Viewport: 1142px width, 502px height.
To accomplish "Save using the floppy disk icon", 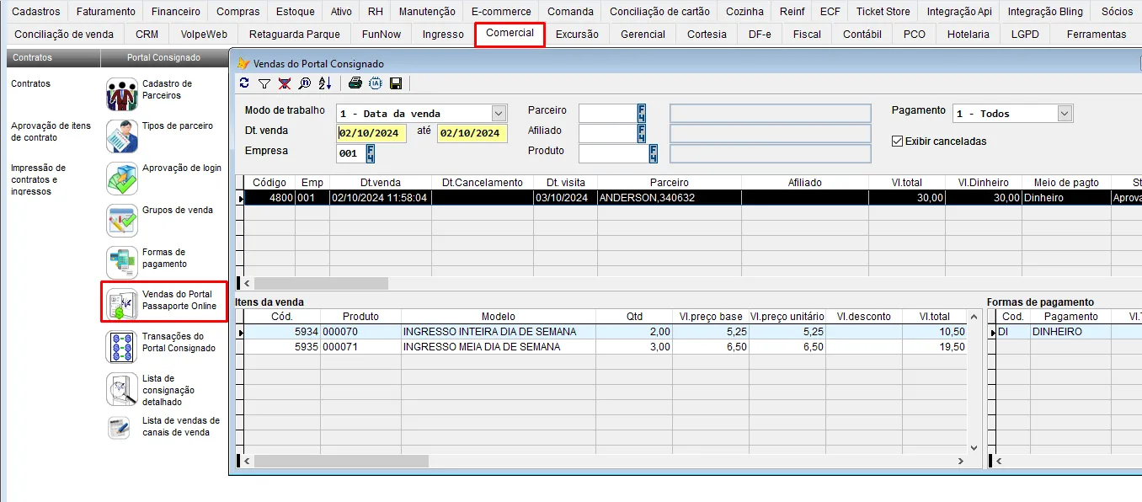I will (x=396, y=83).
